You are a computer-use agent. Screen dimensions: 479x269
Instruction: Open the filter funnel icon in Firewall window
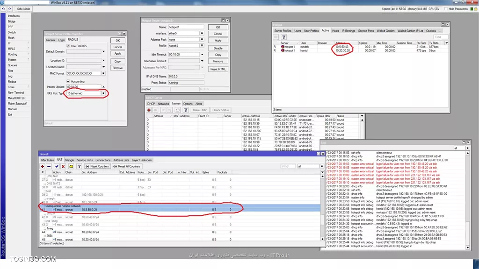click(79, 166)
